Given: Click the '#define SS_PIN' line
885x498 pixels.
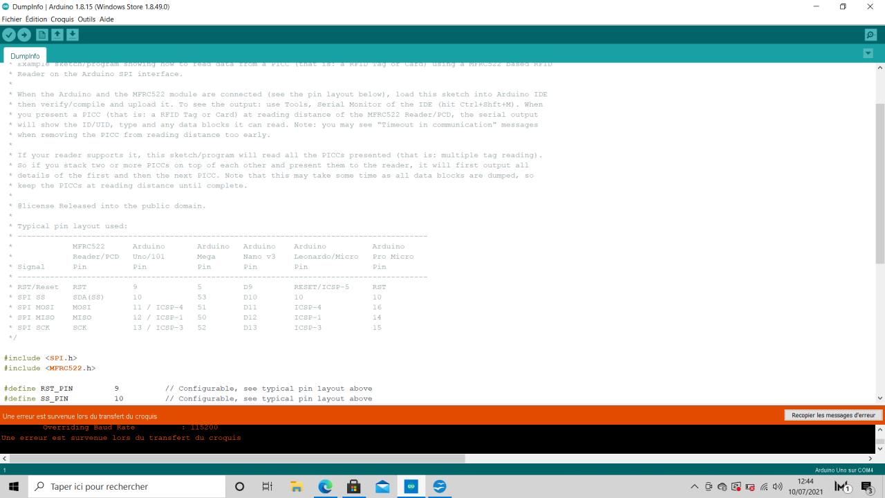Looking at the screenshot, I should point(188,398).
